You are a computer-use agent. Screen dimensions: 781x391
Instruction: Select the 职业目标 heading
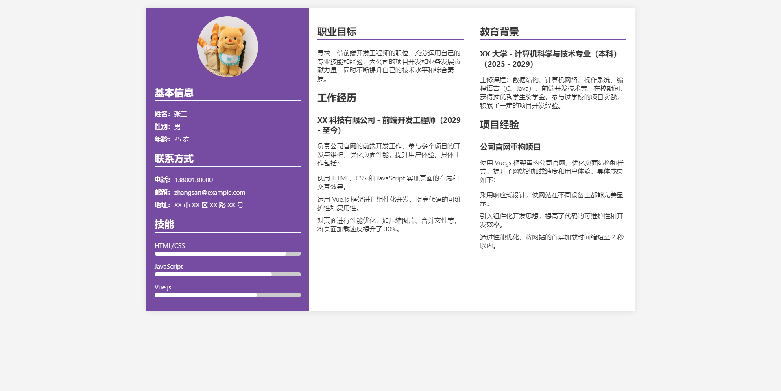[337, 32]
